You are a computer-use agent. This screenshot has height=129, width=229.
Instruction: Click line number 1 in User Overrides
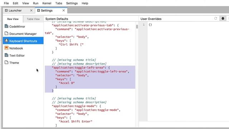144,25
